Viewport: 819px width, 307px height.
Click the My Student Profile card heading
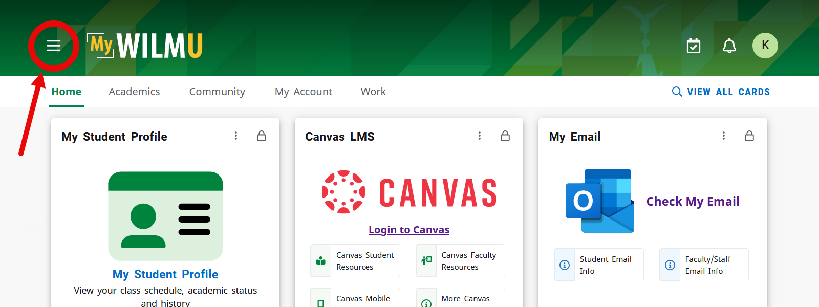(114, 137)
